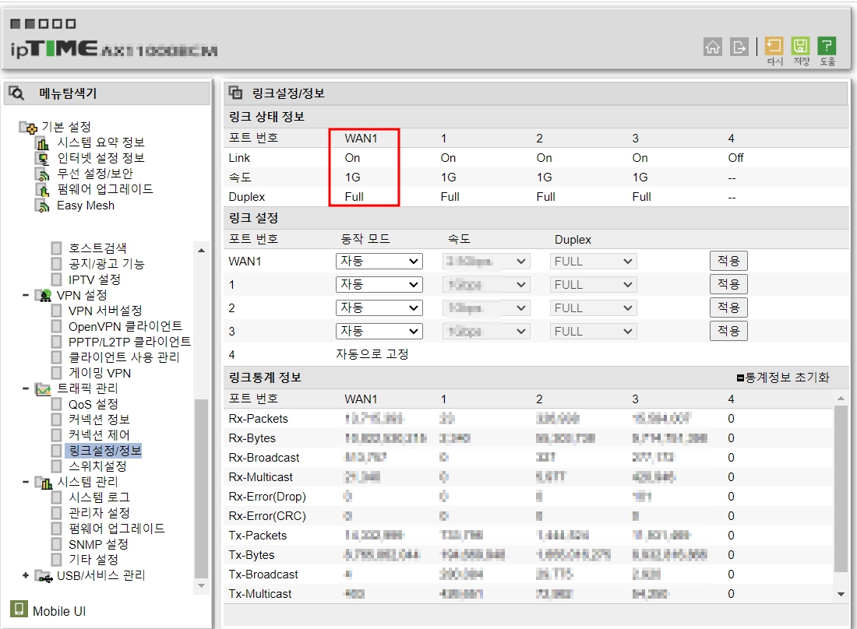Viewport: 857px width, 629px height.
Task: Open the port 1 동작 모드 dropdown
Action: pyautogui.click(x=379, y=284)
